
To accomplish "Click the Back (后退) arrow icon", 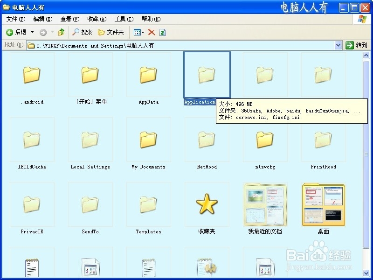I will [x=9, y=32].
